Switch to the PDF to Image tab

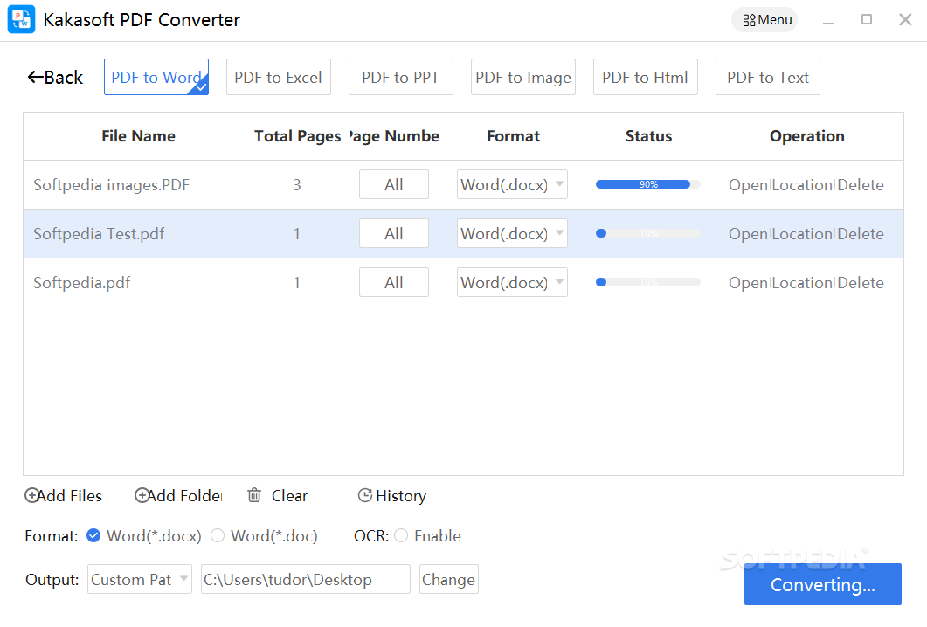[523, 77]
